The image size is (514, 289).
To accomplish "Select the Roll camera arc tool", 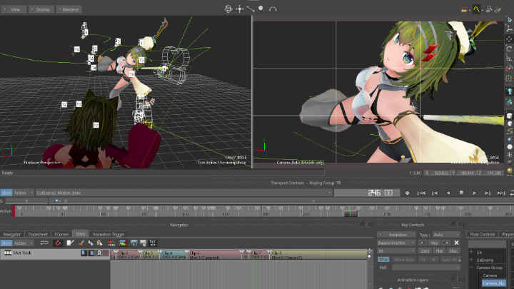I will click(x=273, y=9).
